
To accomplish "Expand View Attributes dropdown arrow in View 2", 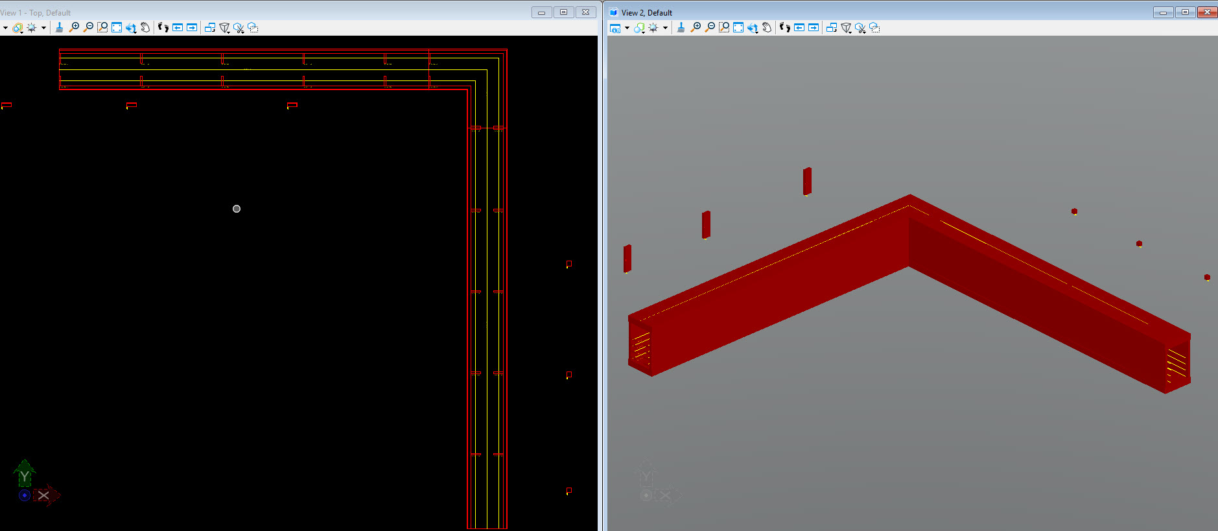I will [627, 28].
